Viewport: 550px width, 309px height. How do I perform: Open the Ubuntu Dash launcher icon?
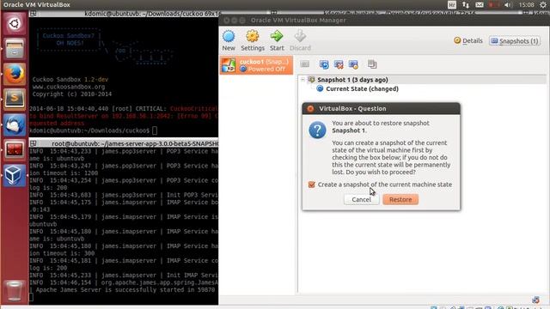tap(15, 24)
